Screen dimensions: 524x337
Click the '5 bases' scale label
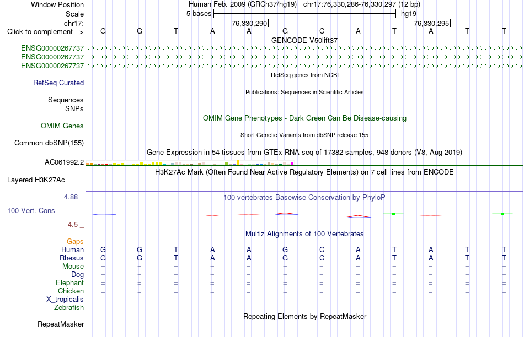(199, 14)
